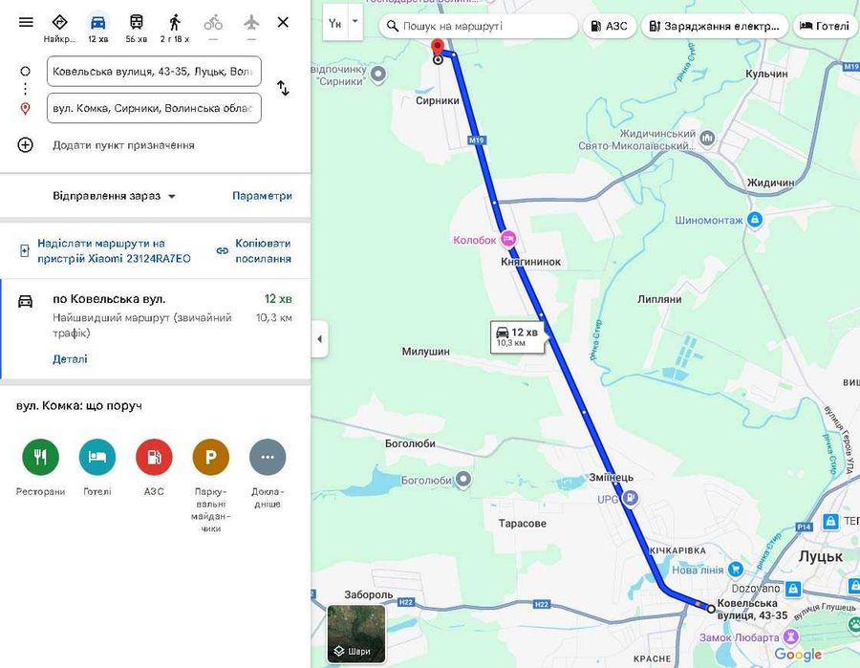This screenshot has height=668, width=860.
Task: Open the hamburger main menu
Action: (26, 23)
